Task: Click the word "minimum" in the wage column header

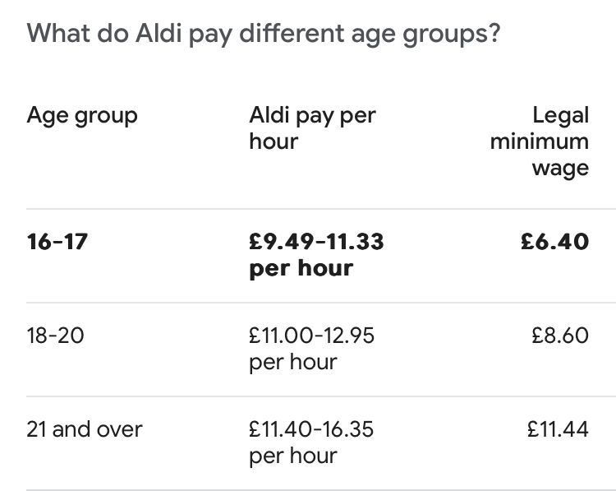Action: coord(540,141)
